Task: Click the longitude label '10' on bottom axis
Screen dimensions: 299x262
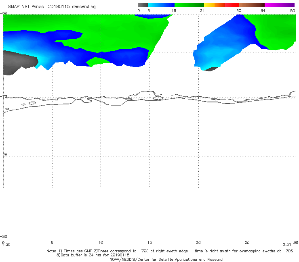Action: (101, 242)
